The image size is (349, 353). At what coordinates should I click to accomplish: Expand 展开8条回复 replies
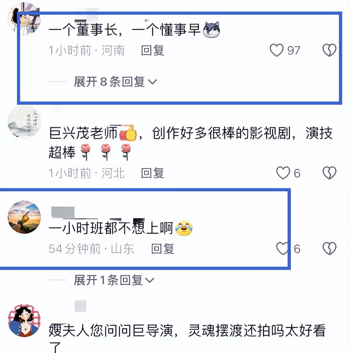pyautogui.click(x=115, y=82)
